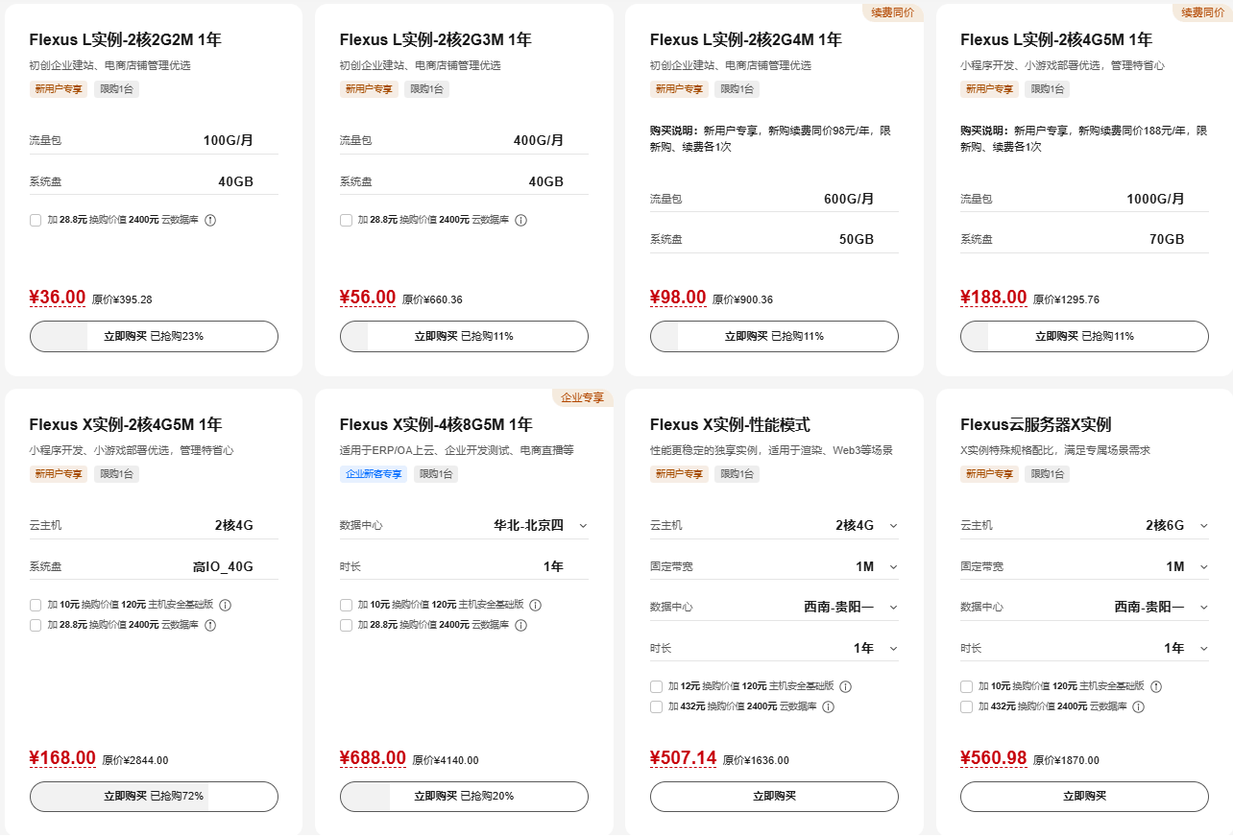Click the info icon beside 云数据库 in 2核2G2M card
The width and height of the screenshot is (1233, 837).
[209, 220]
